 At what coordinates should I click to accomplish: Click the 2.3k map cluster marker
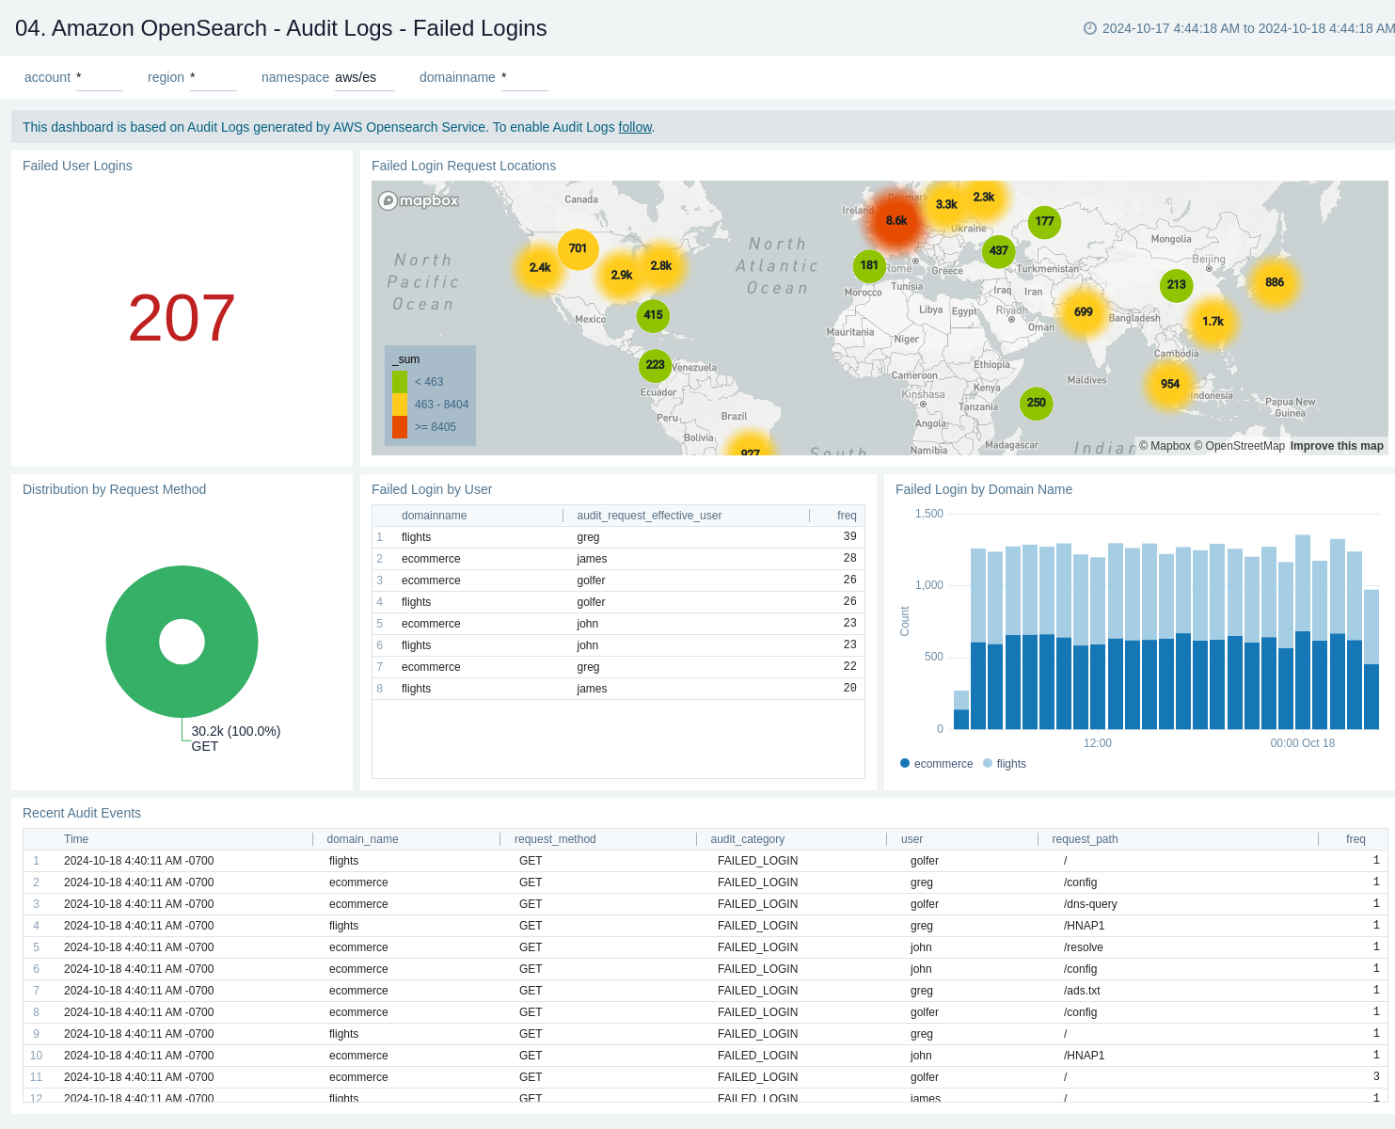point(984,197)
